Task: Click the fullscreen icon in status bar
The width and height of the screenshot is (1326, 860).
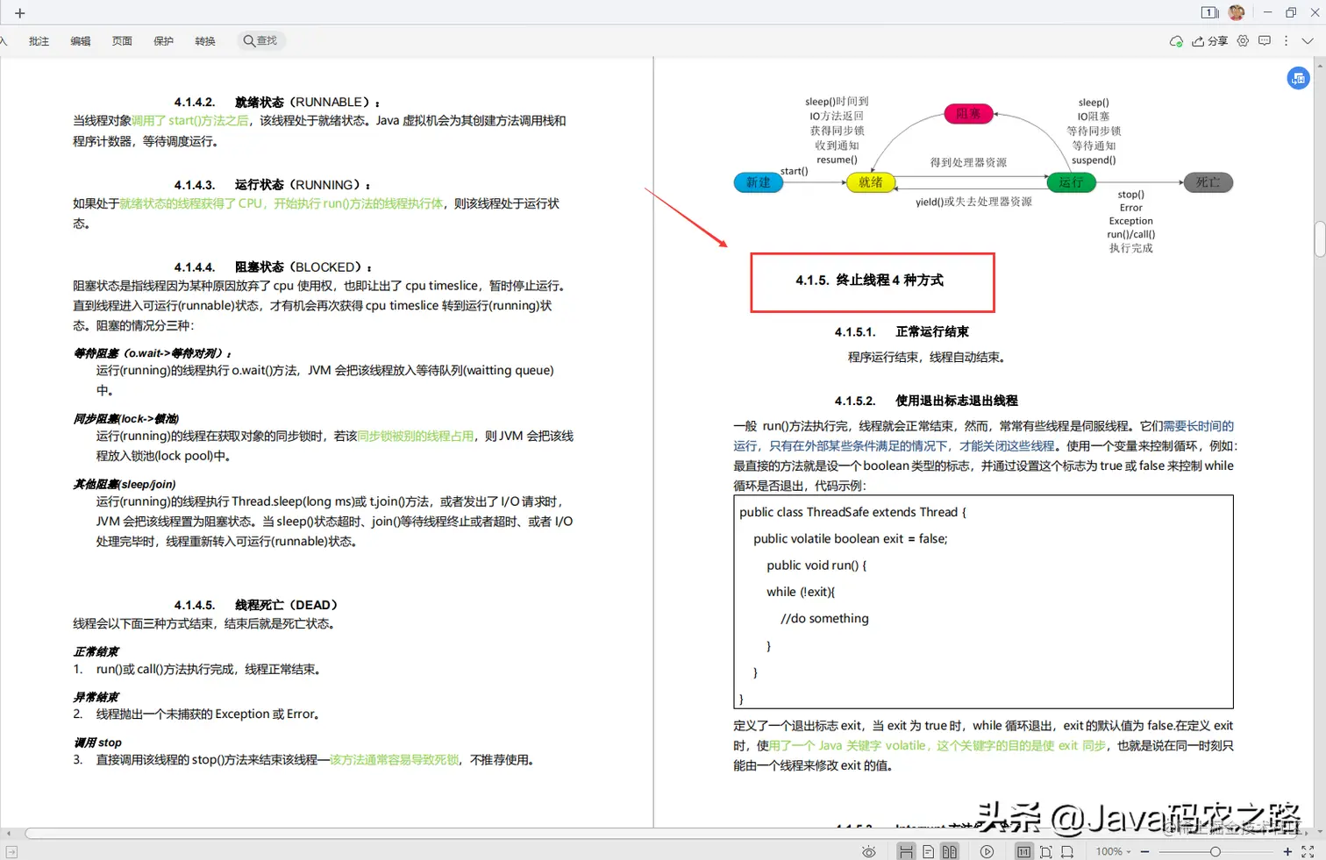Action: (1308, 851)
